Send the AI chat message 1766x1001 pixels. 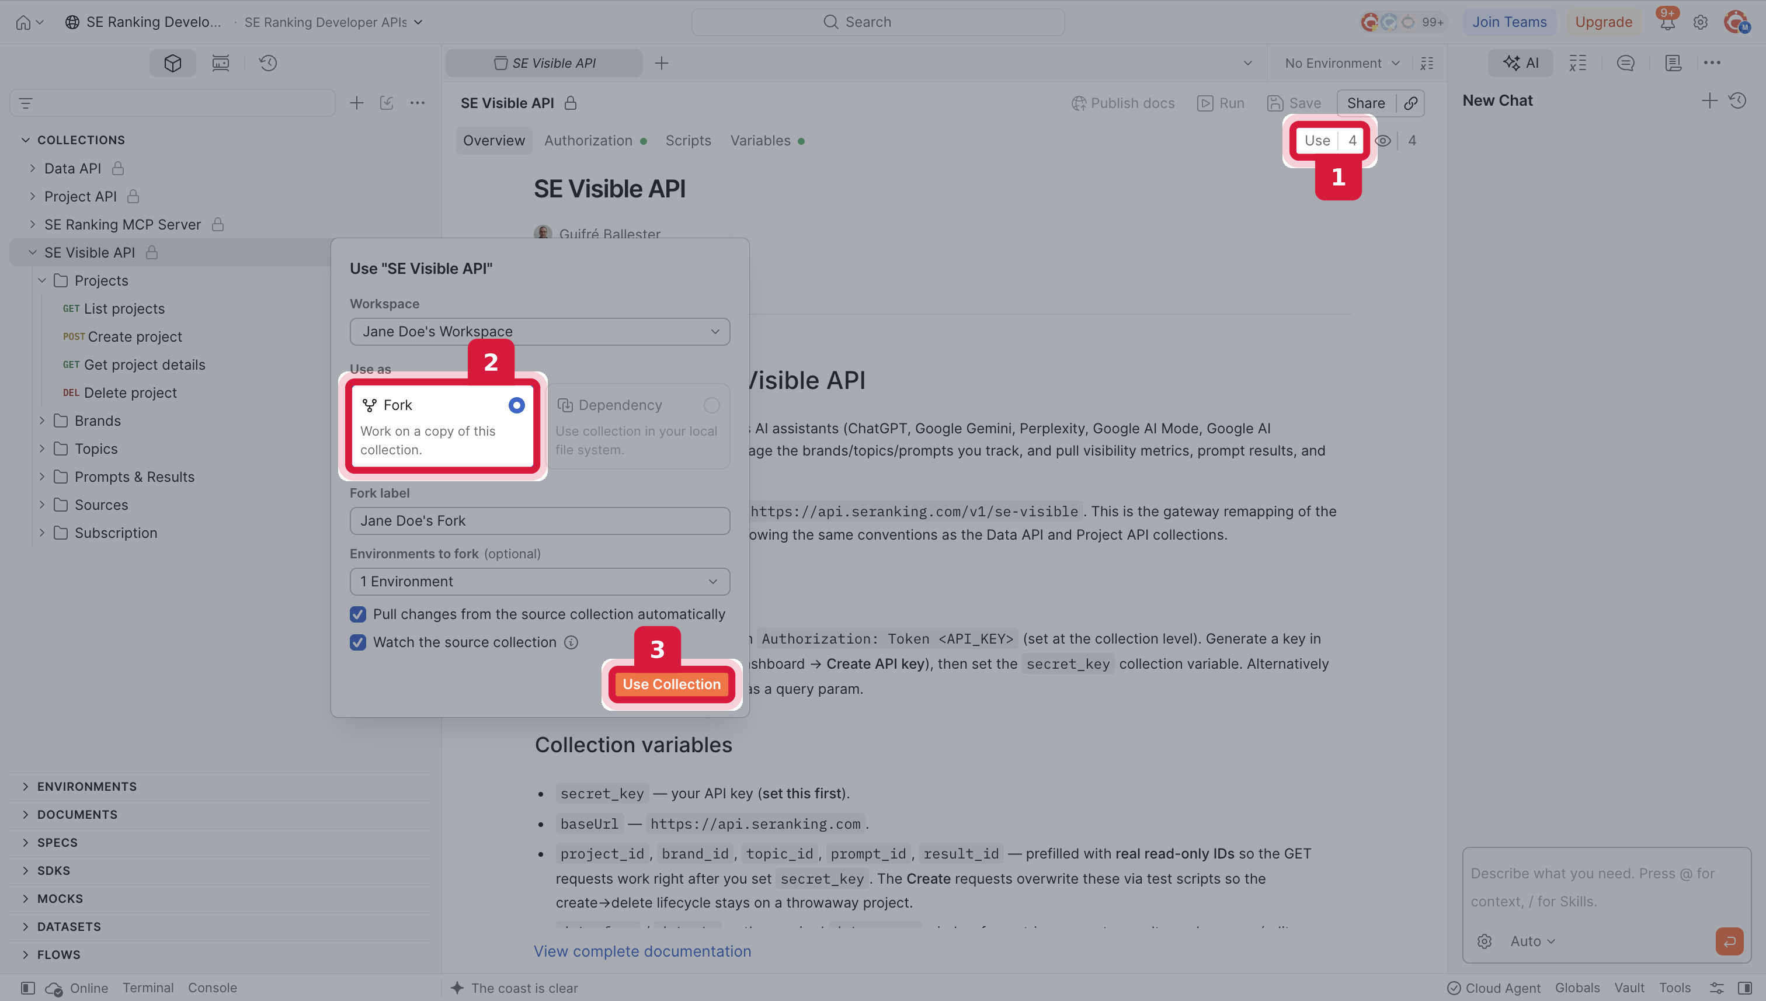coord(1729,940)
